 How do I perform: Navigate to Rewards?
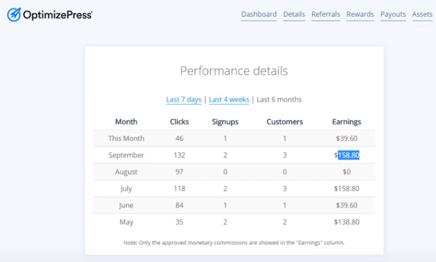[x=360, y=14]
